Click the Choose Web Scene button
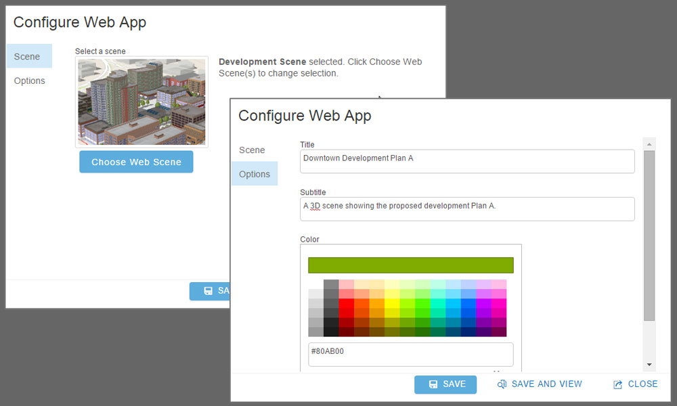The width and height of the screenshot is (677, 406). coord(136,162)
